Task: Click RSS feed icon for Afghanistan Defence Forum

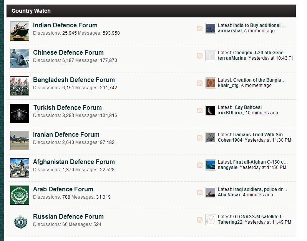Action: (199, 165)
